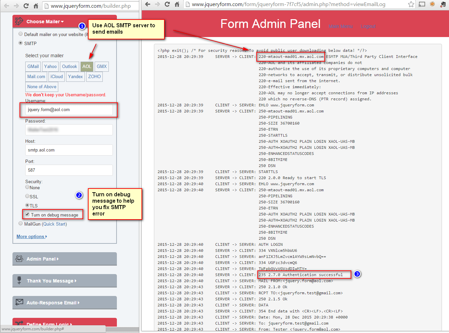Select the SSL security option
Screen dimensions: 449x333
tap(27, 196)
